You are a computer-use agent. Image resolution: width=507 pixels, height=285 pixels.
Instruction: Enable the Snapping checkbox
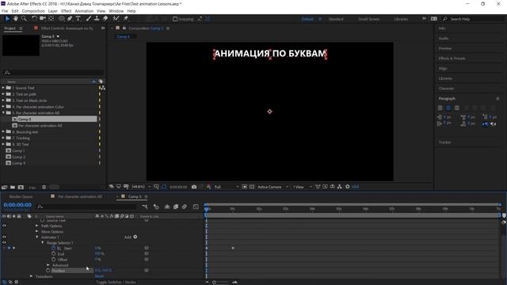(x=175, y=19)
